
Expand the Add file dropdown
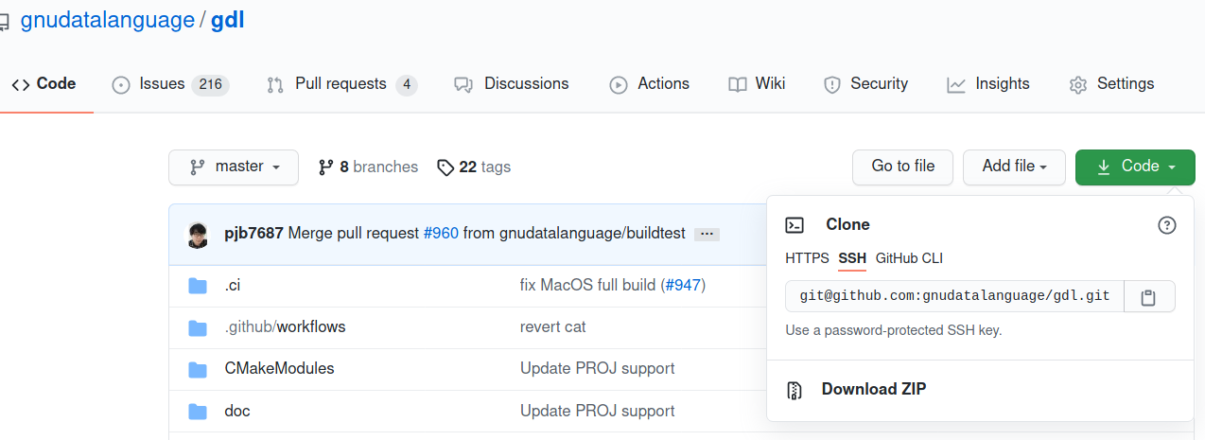[x=1014, y=167]
